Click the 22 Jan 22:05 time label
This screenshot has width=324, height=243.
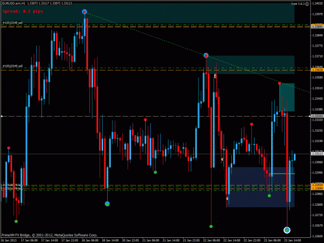coord(251,240)
